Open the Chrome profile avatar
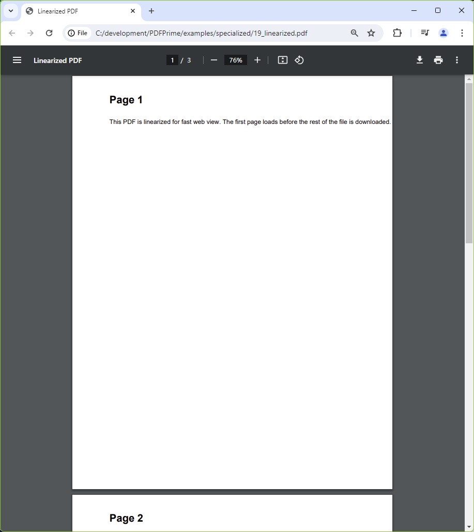This screenshot has width=474, height=532. coord(443,33)
